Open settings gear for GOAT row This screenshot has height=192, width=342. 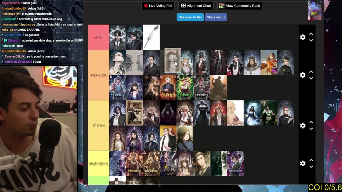point(302,37)
